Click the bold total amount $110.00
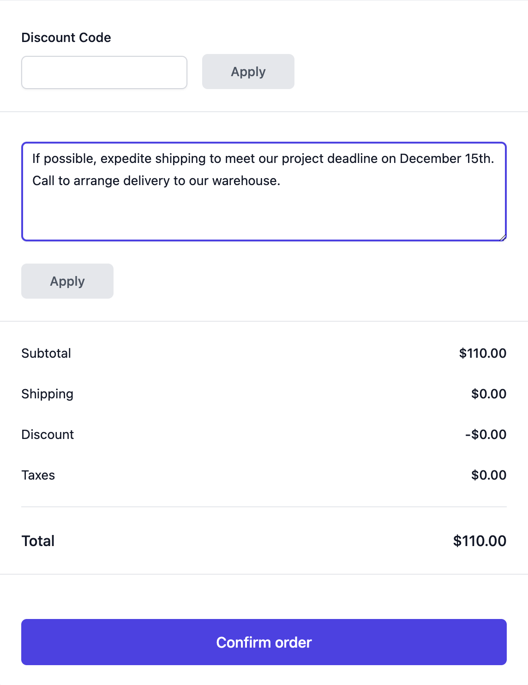528x685 pixels. [479, 541]
